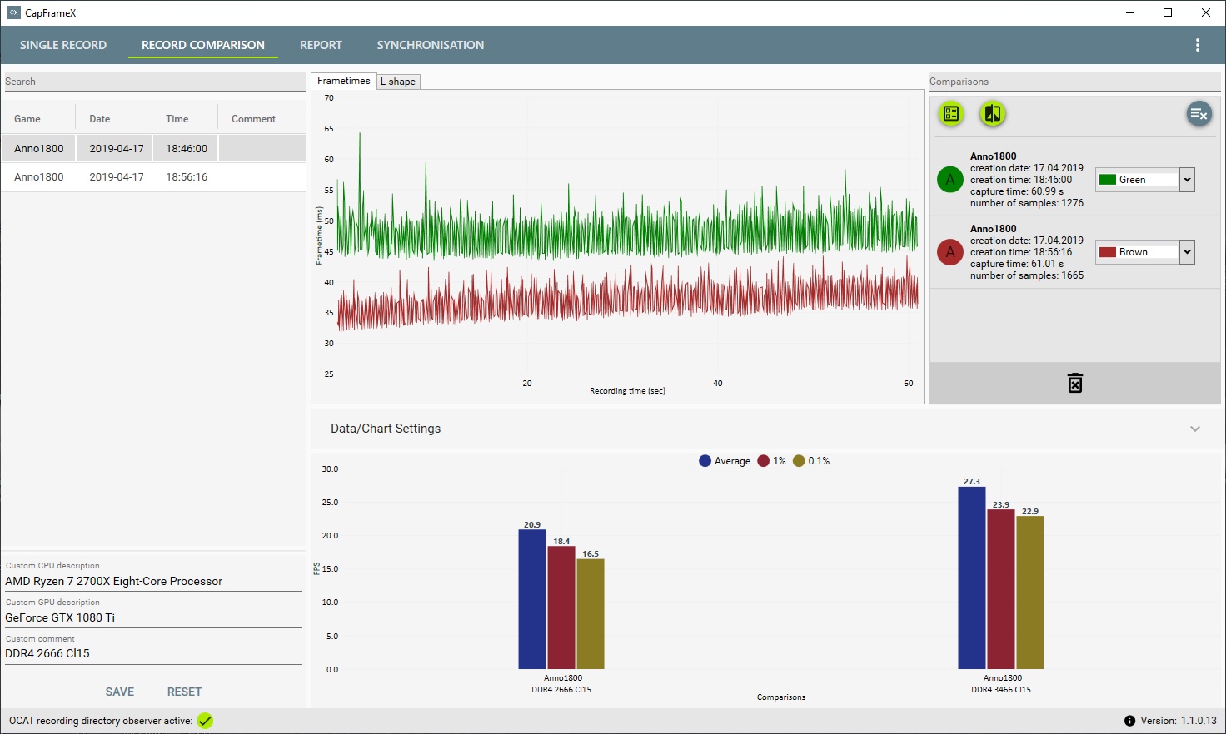This screenshot has width=1226, height=734.
Task: Click the green color swatch in combo box
Action: coord(1108,180)
